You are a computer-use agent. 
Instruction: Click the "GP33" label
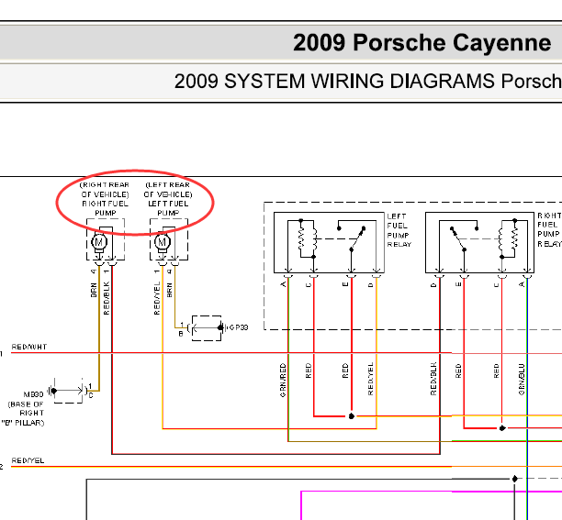point(239,327)
